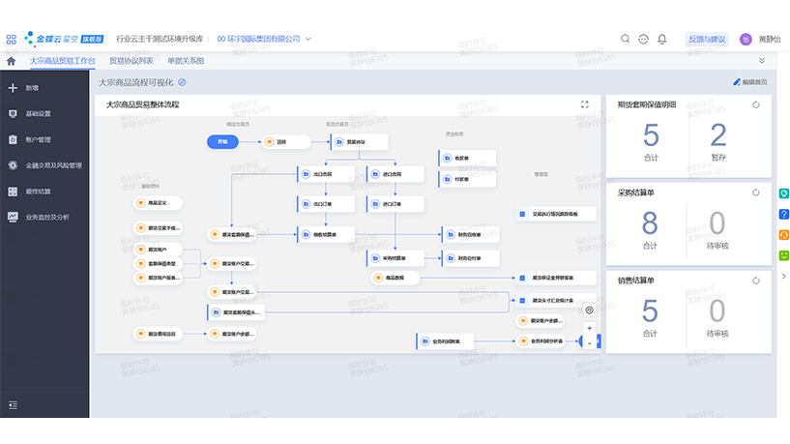Image resolution: width=790 pixels, height=444 pixels.
Task: Expand the tab list chevron at right
Action: 763,61
